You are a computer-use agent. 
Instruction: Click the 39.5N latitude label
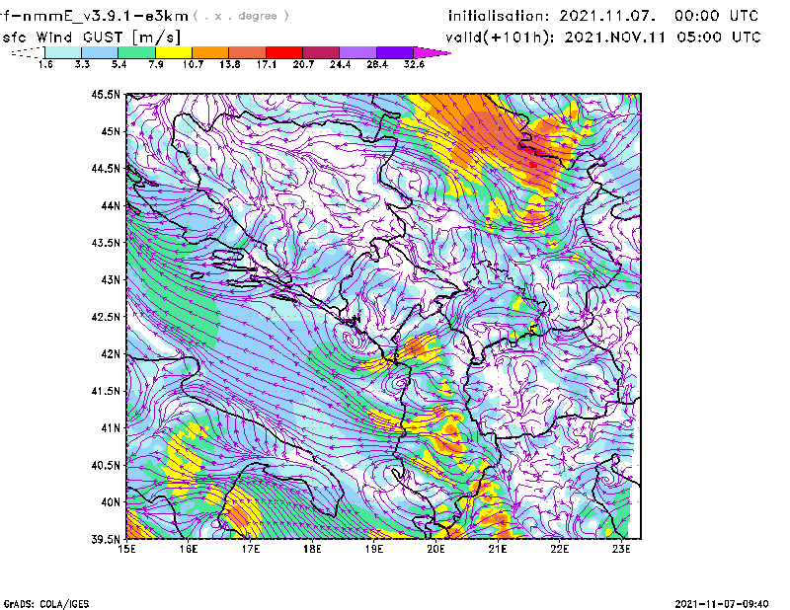click(x=106, y=540)
